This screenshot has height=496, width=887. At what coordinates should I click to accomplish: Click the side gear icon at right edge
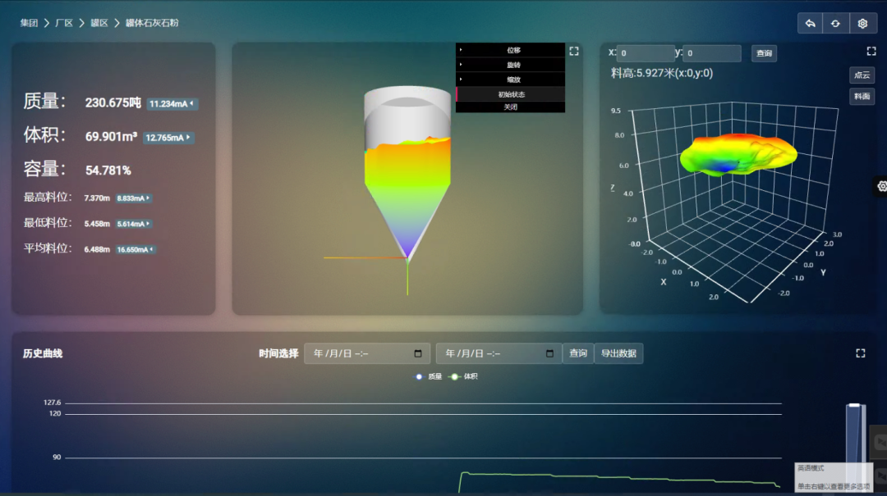click(881, 186)
